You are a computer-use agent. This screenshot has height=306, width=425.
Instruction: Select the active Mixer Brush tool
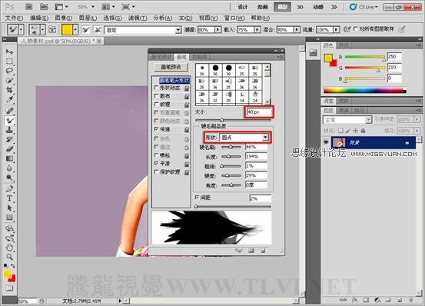coord(9,121)
